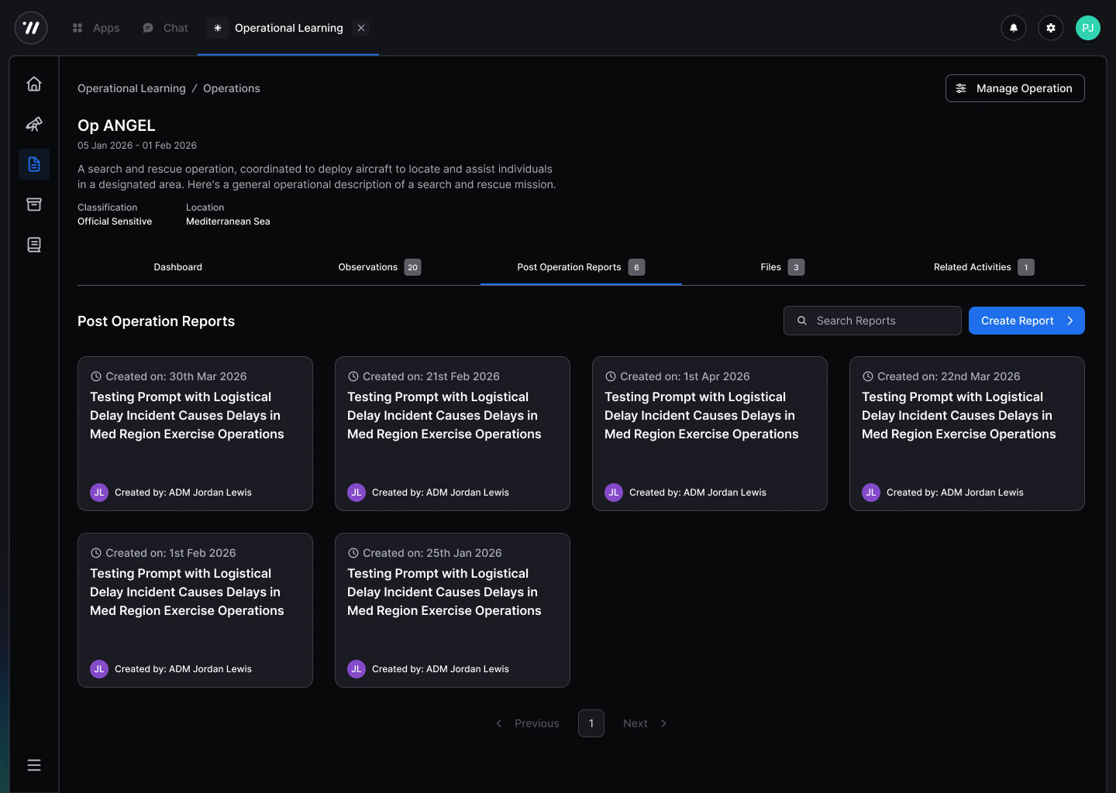Open the Apps grid menu
This screenshot has width=1116, height=793.
[x=96, y=28]
